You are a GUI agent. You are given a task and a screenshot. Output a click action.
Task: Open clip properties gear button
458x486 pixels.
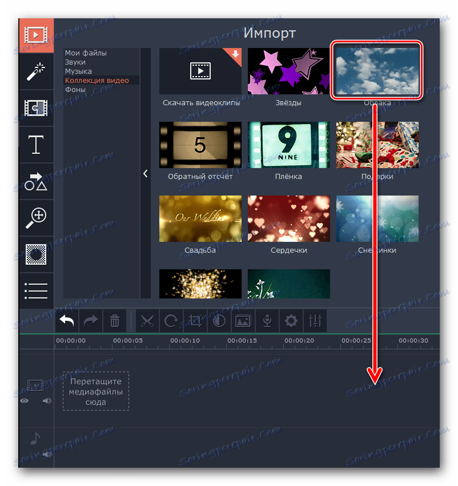coord(291,321)
